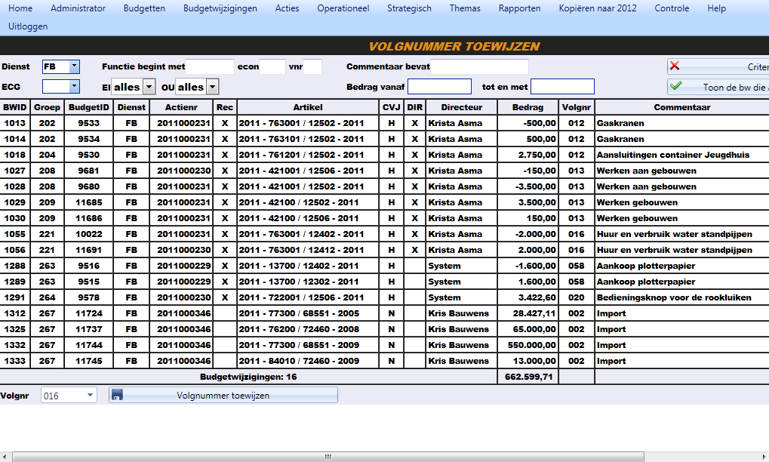Click the BudgetID column header
Viewport: 769px width, 462px height.
click(89, 107)
